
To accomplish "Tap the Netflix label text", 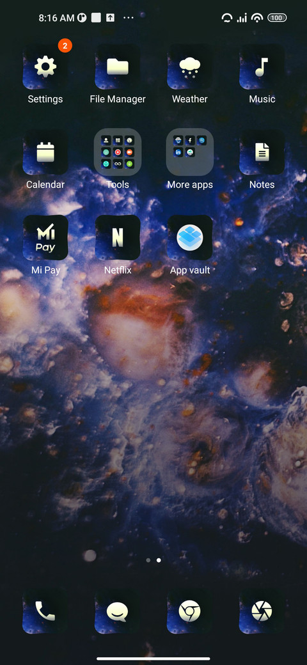I will [x=118, y=270].
